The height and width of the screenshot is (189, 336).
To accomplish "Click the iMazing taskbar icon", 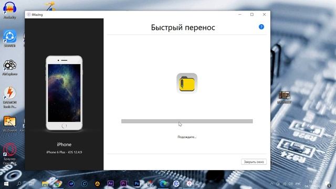I will (189, 184).
